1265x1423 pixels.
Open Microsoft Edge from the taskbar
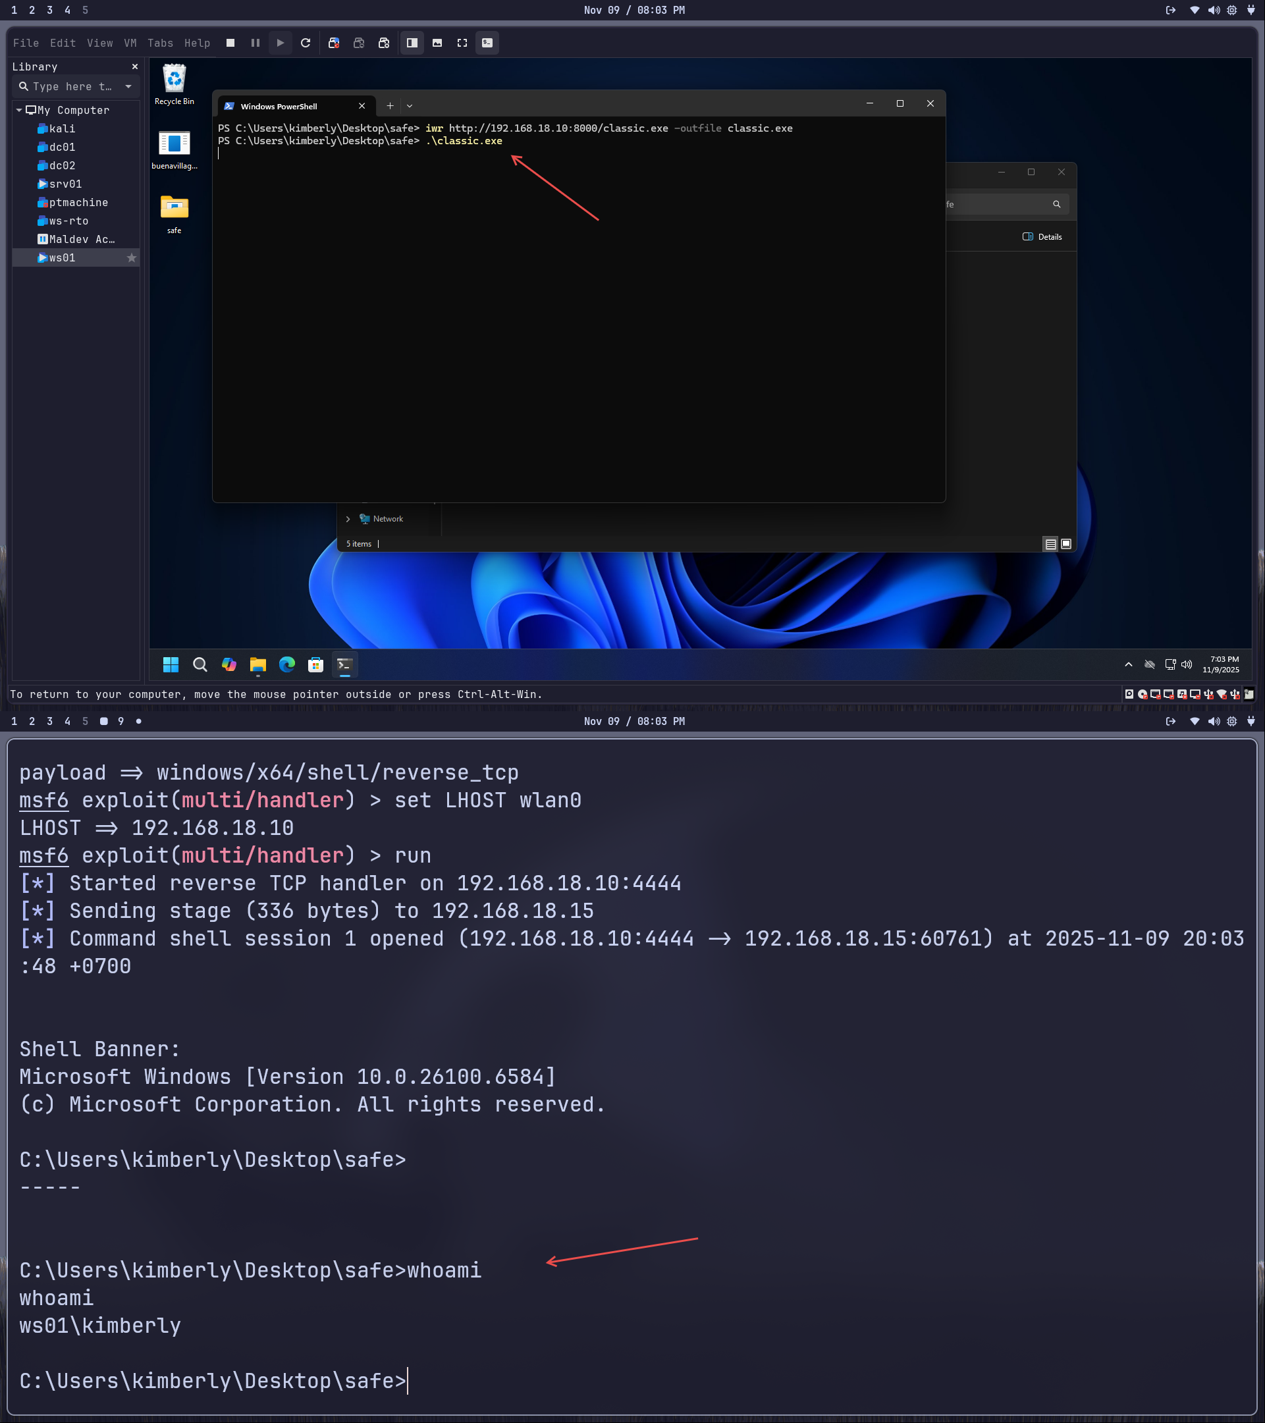(287, 665)
